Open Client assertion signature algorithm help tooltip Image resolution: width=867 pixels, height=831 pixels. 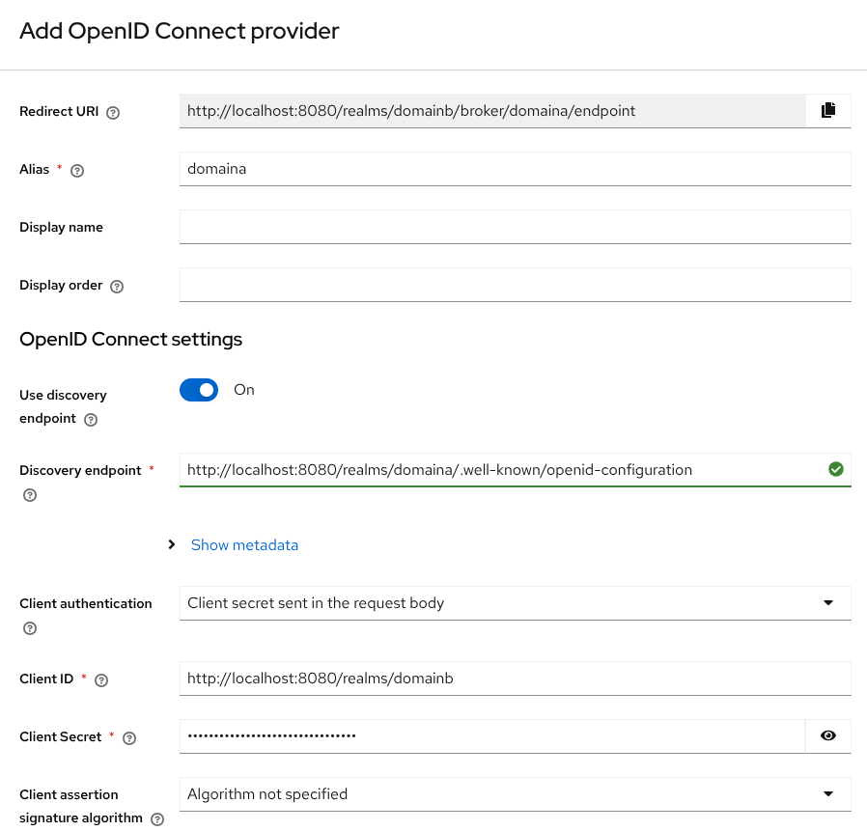(156, 818)
